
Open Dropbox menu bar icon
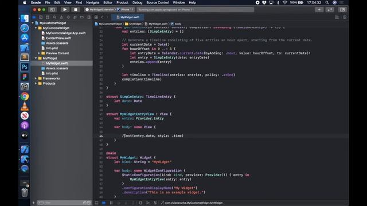(264, 2)
